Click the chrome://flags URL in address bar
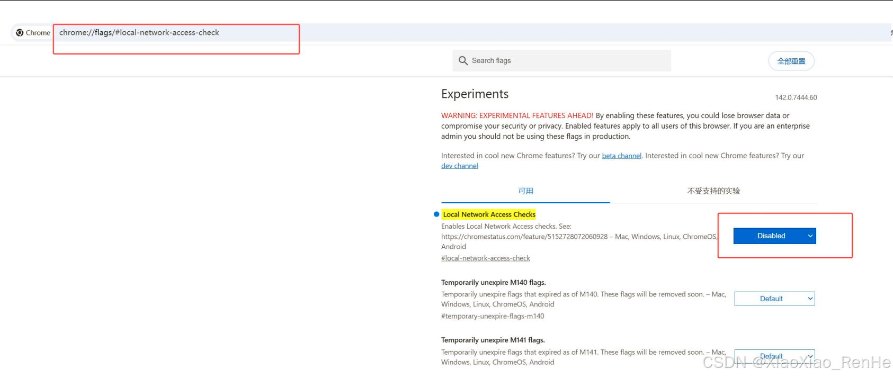Screen dimensions: 893x378 click(x=139, y=33)
